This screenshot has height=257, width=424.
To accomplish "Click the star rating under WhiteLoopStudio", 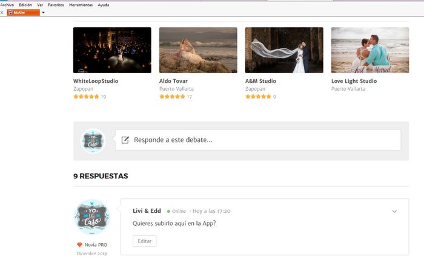I will click(86, 97).
